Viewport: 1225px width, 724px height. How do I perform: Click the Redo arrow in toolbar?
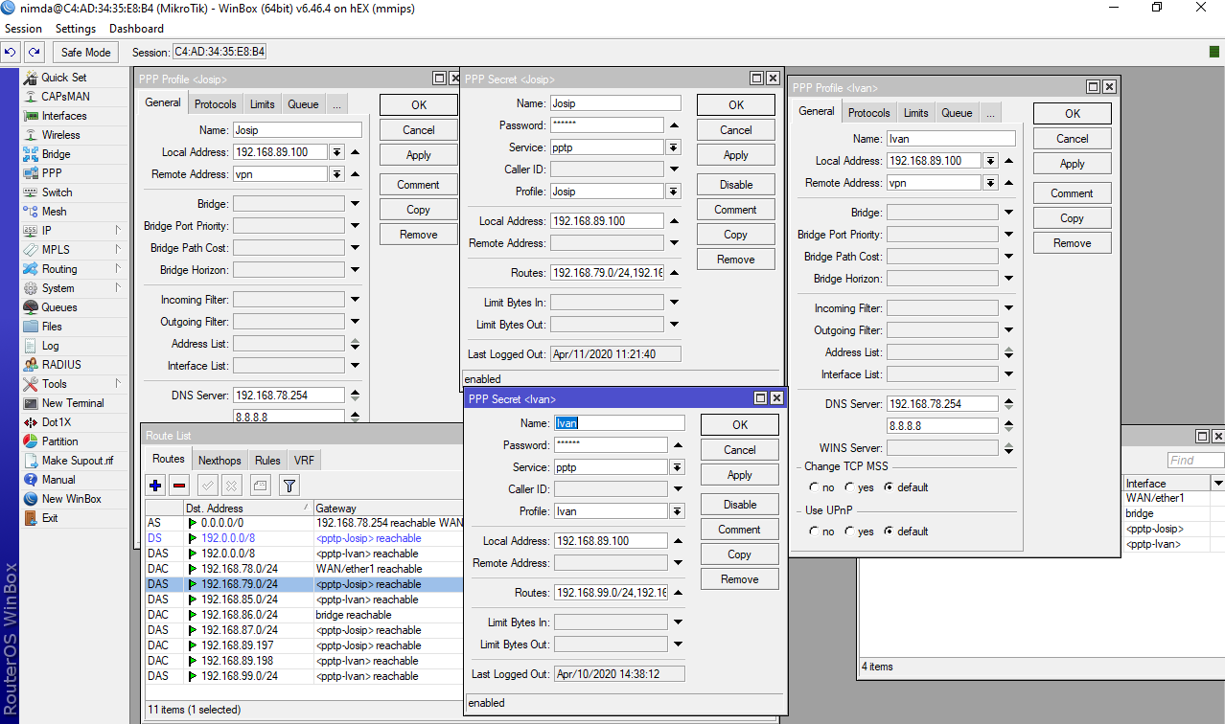click(35, 52)
